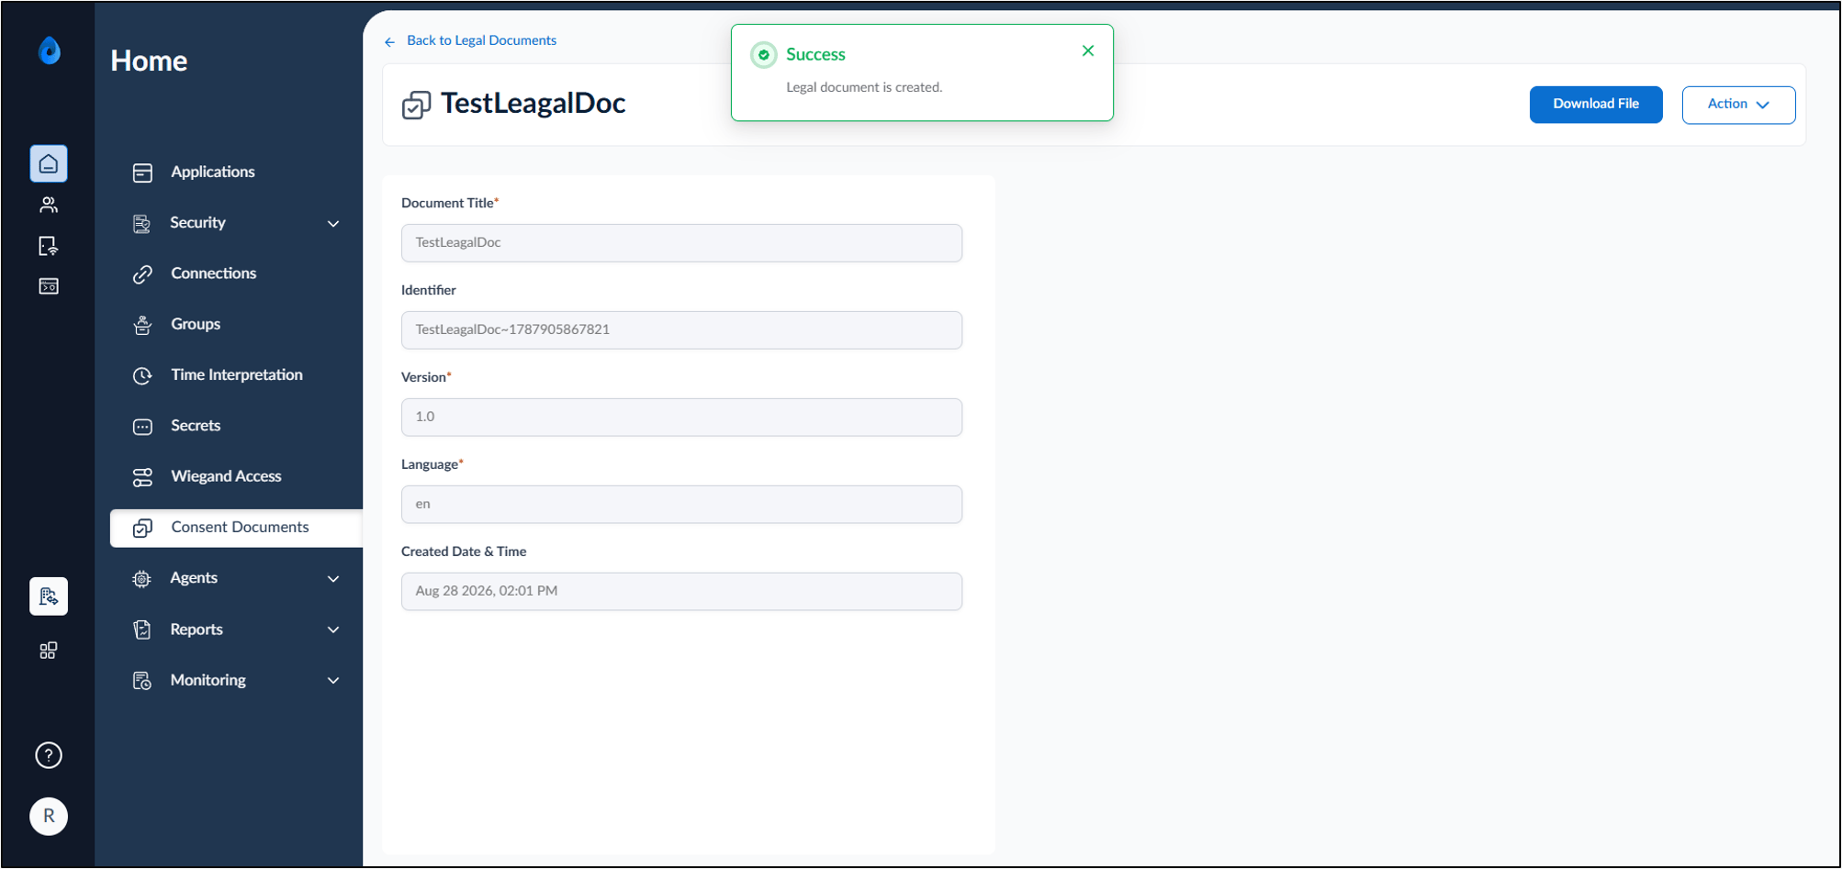Dismiss the Success notification
Screen dimensions: 1842x869
[1088, 51]
